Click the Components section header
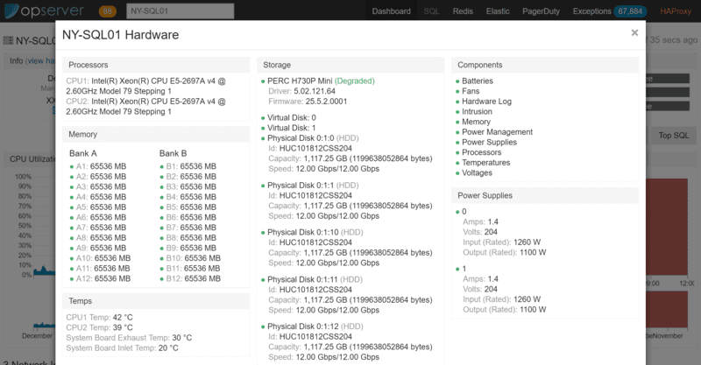 pos(545,65)
